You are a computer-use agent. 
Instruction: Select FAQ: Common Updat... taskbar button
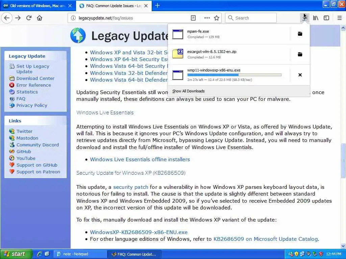(x=134, y=254)
